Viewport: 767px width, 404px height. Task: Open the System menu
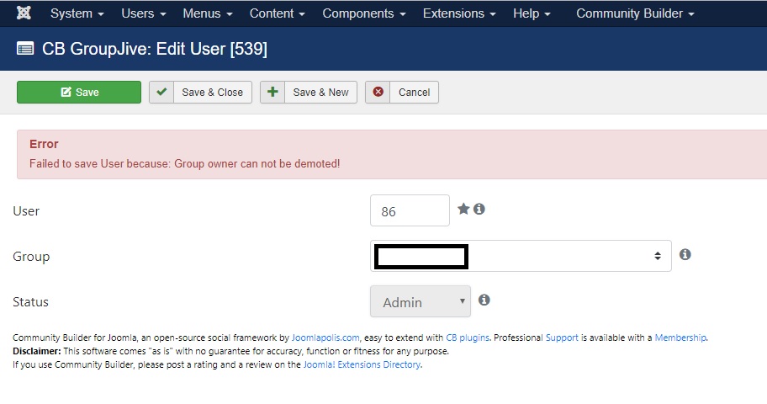(x=77, y=13)
